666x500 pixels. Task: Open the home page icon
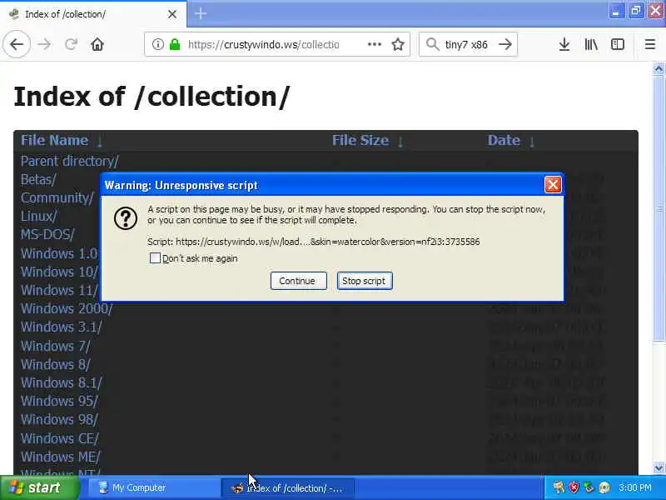pyautogui.click(x=97, y=44)
